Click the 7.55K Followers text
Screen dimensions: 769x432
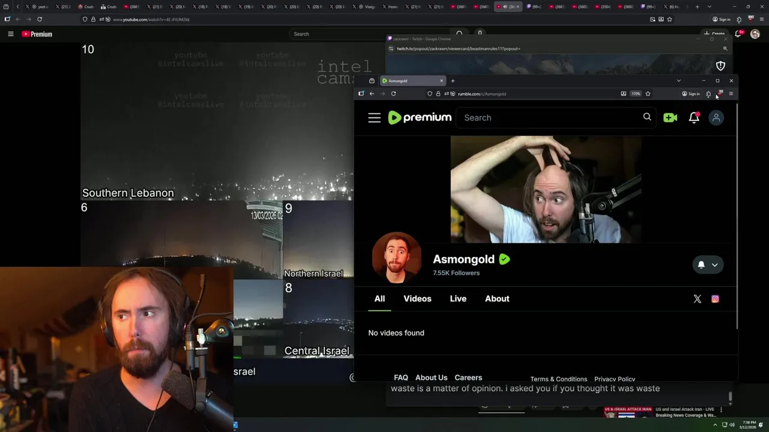coord(456,273)
